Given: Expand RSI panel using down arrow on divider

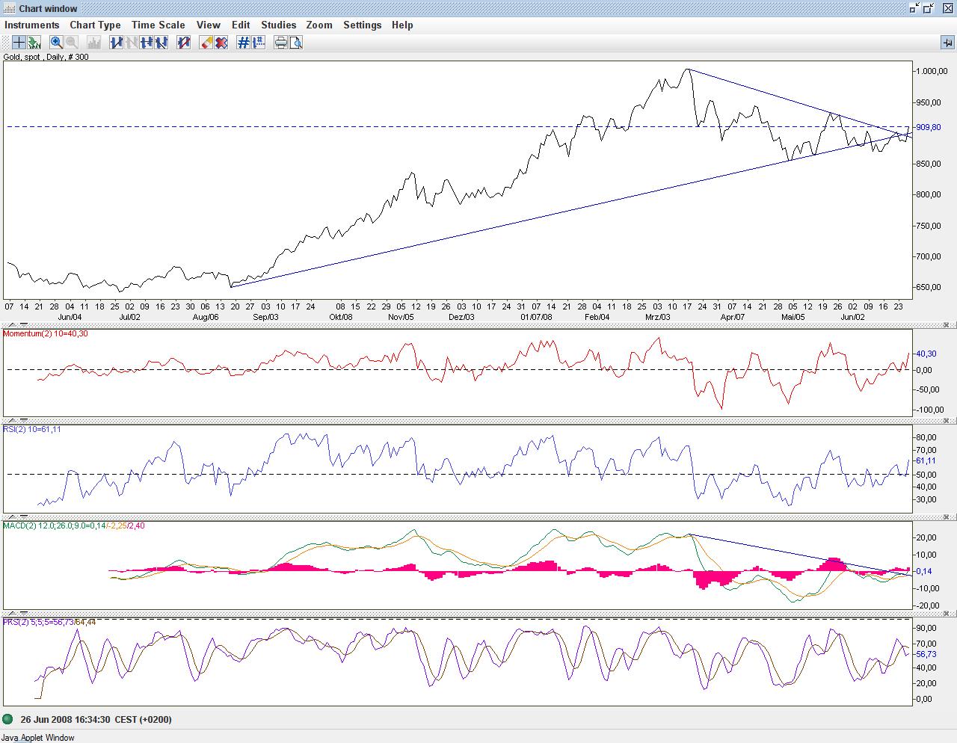Looking at the screenshot, I should (x=23, y=422).
